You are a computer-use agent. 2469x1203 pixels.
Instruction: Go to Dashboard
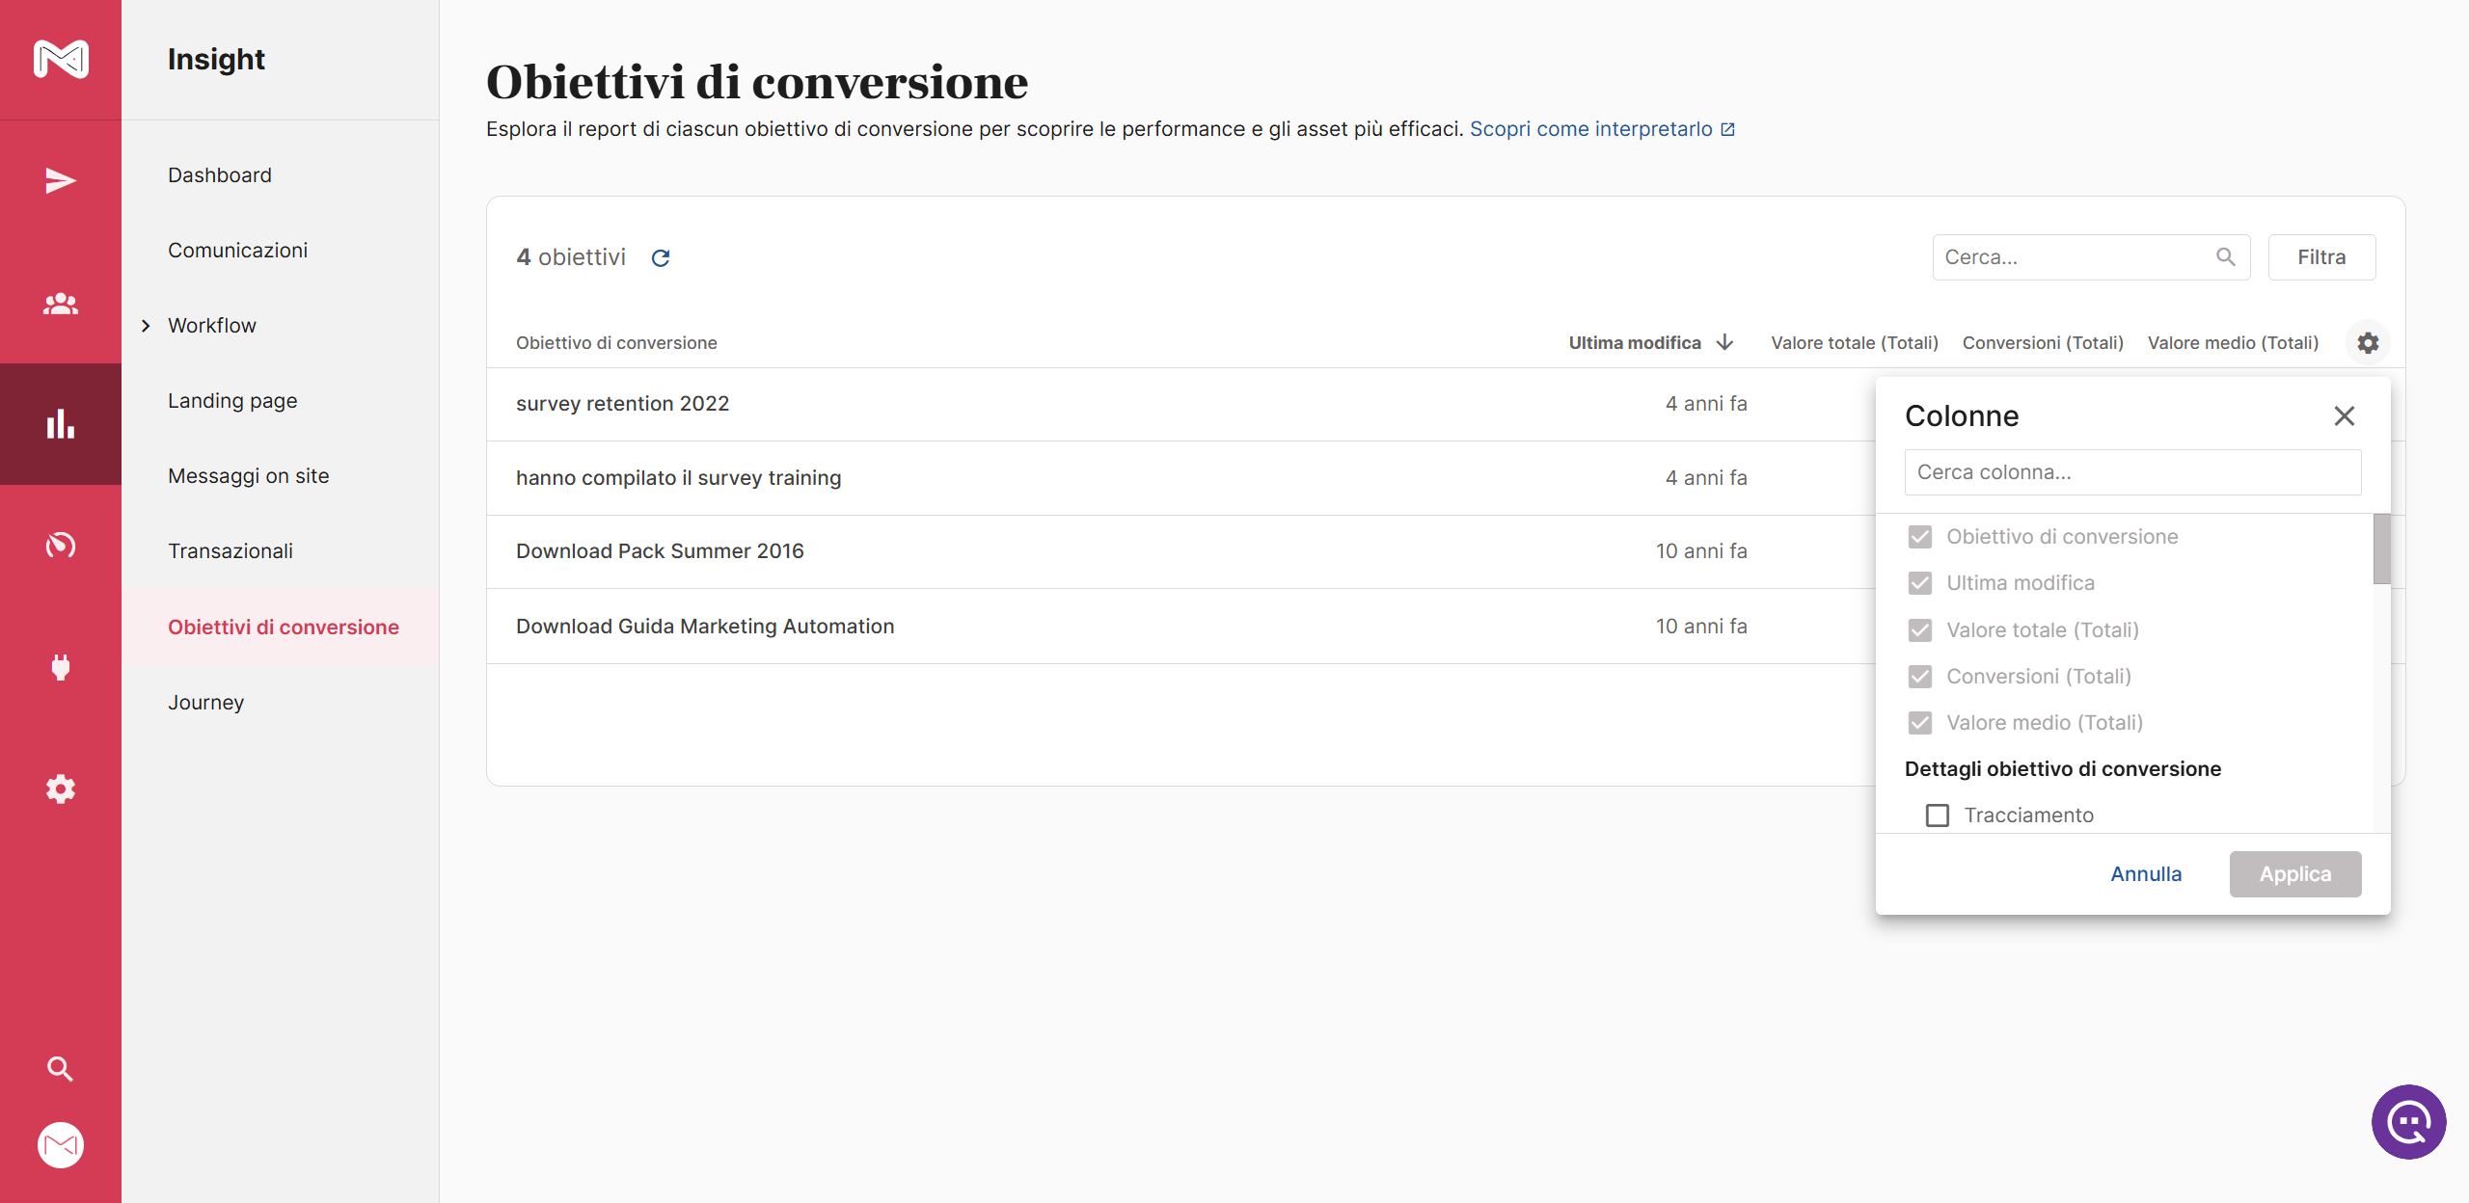[x=220, y=175]
